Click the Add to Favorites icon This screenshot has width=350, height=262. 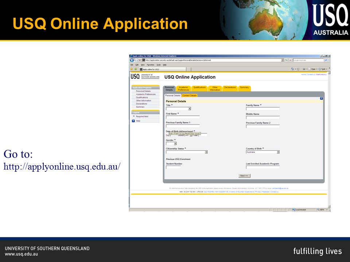[x=136, y=69]
